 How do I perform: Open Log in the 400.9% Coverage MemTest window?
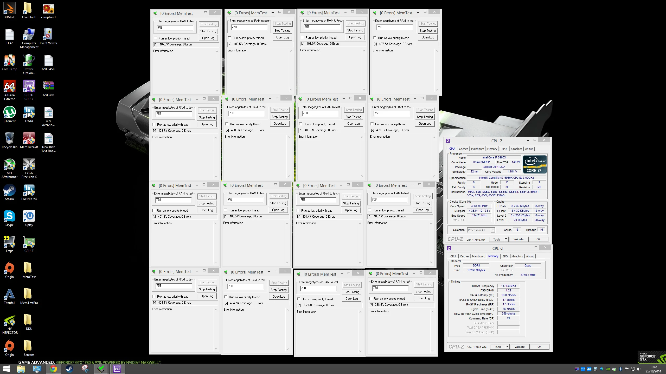point(280,124)
